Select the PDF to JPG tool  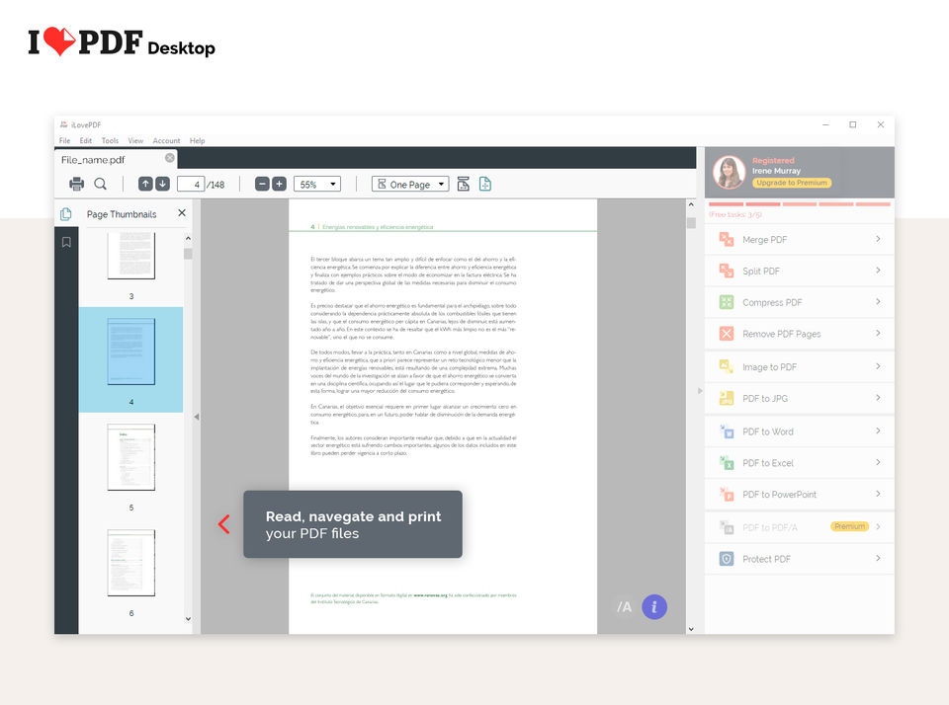click(800, 398)
